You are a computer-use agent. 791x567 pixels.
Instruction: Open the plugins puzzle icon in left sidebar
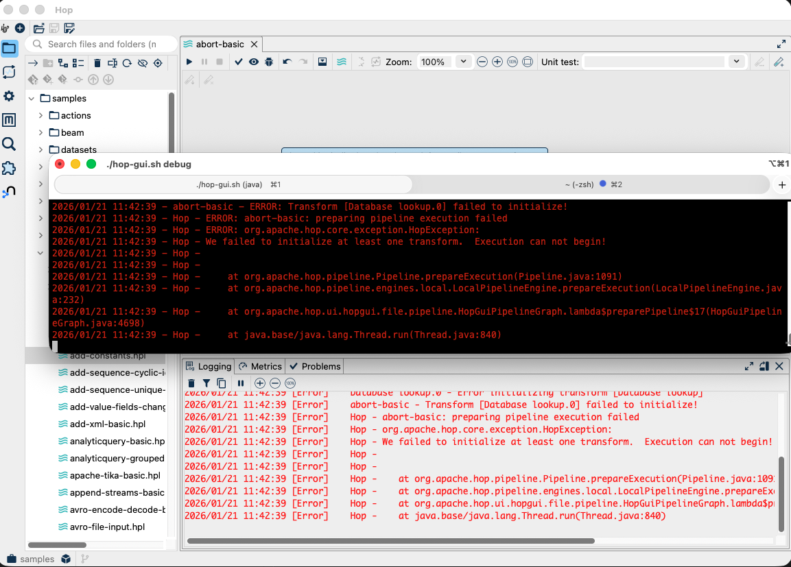coord(9,168)
